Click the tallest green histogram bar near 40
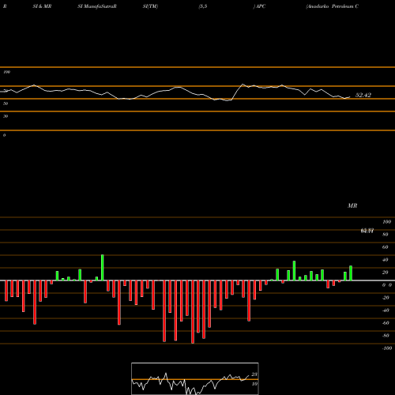Screen dimensions: 395x395 103,268
